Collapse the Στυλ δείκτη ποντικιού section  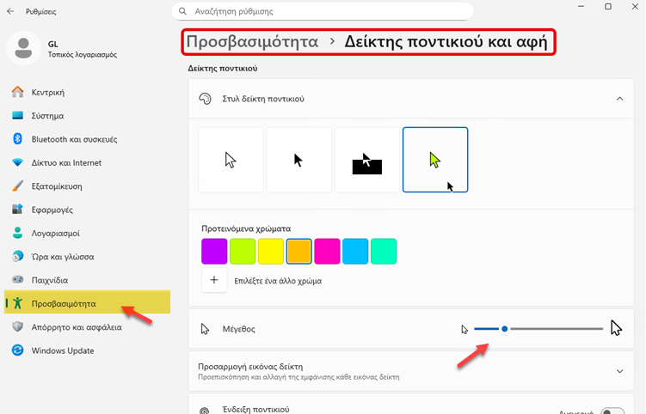point(619,99)
